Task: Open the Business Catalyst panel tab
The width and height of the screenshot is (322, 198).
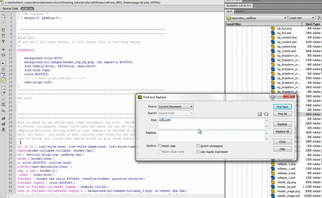Action: 239,5
